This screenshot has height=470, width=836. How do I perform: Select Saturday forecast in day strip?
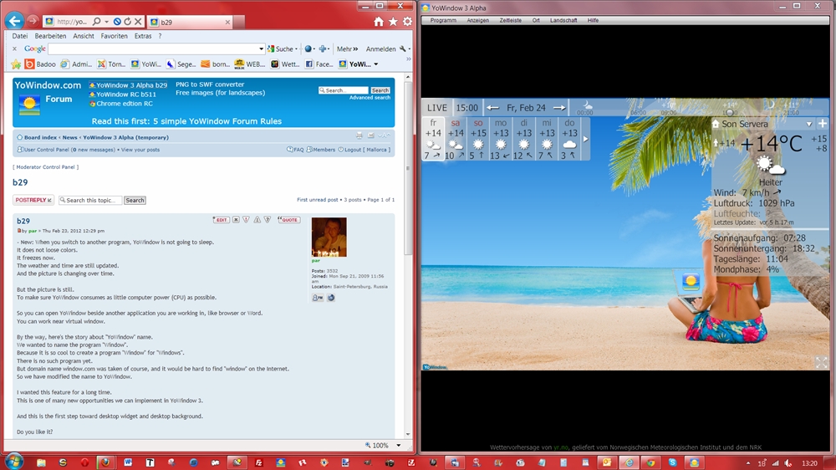[456, 139]
